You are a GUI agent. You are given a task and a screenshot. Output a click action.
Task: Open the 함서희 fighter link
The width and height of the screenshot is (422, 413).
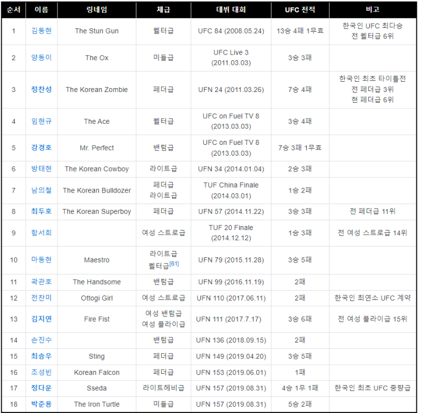pos(41,232)
